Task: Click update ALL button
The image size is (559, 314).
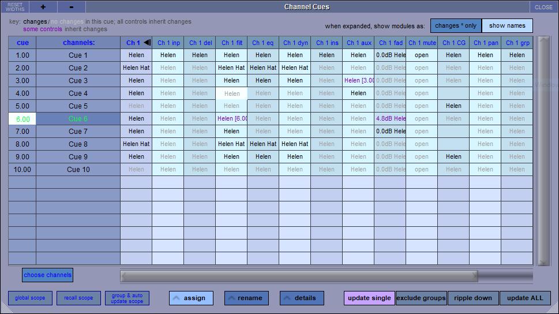Action: [x=525, y=298]
